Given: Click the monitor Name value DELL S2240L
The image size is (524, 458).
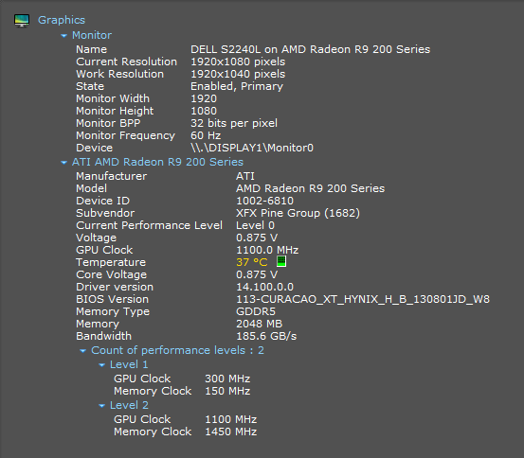Looking at the screenshot, I should [310, 49].
